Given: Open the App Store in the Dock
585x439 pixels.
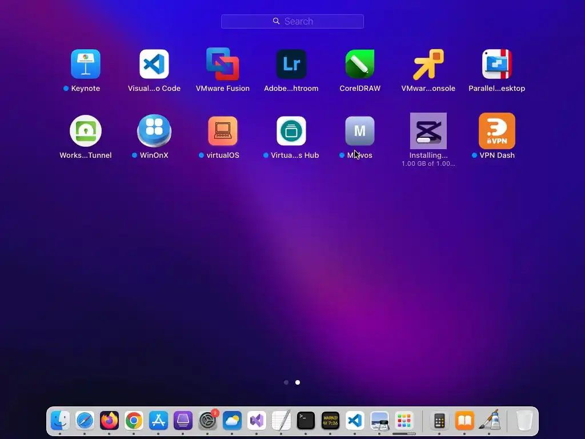Looking at the screenshot, I should pos(158,421).
